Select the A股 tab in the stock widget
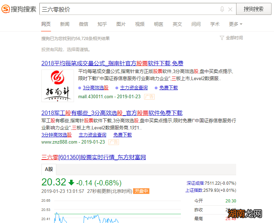 49,169
